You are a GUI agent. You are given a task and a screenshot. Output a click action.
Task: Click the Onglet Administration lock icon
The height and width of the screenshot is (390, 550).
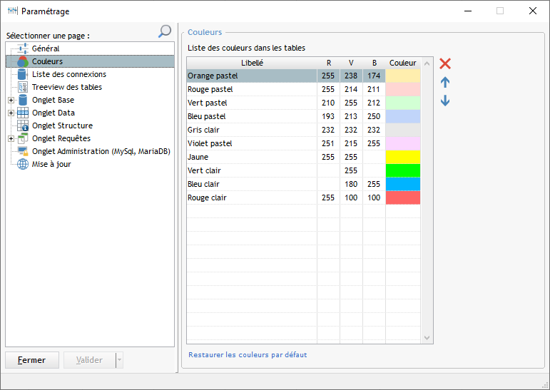[x=23, y=151]
